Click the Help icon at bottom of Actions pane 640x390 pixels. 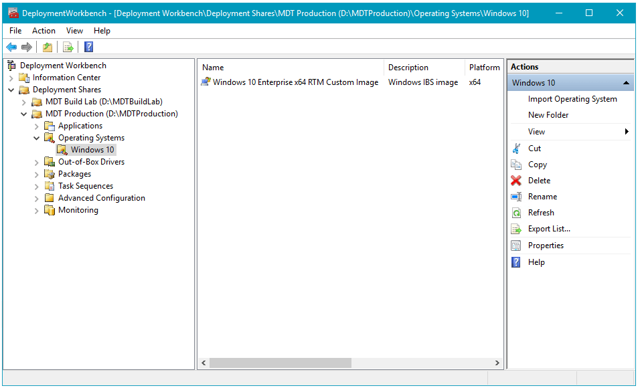point(517,262)
